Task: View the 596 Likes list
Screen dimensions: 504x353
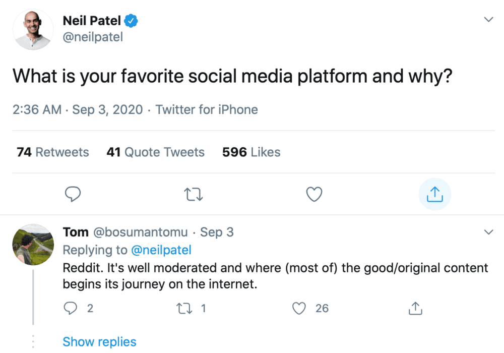Action: pyautogui.click(x=250, y=152)
